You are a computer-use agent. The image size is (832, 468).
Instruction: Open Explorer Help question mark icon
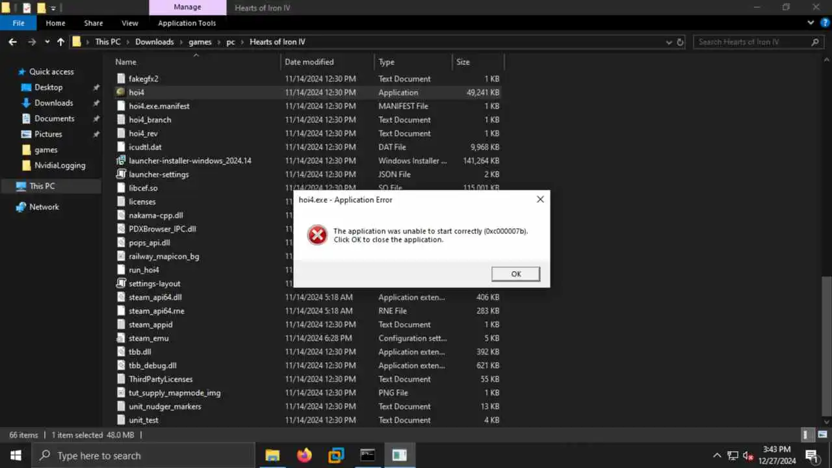(824, 23)
